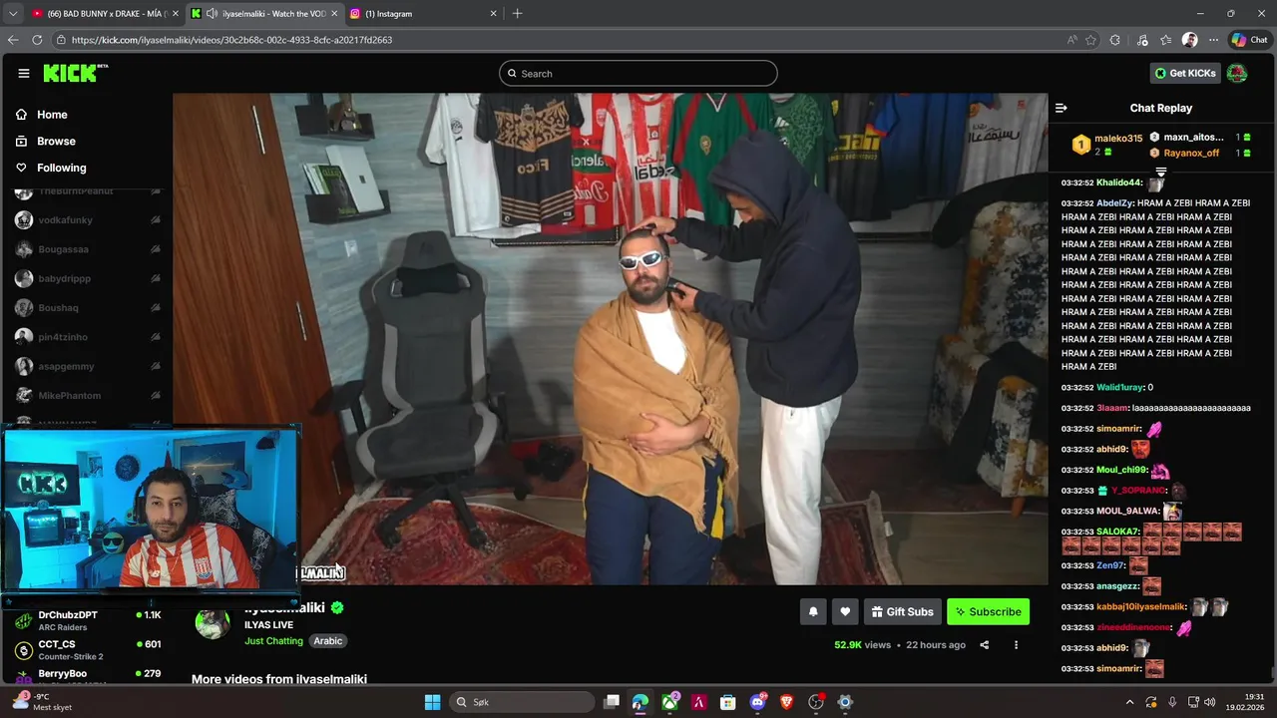
Task: Click the streamer video player
Action: (610, 339)
